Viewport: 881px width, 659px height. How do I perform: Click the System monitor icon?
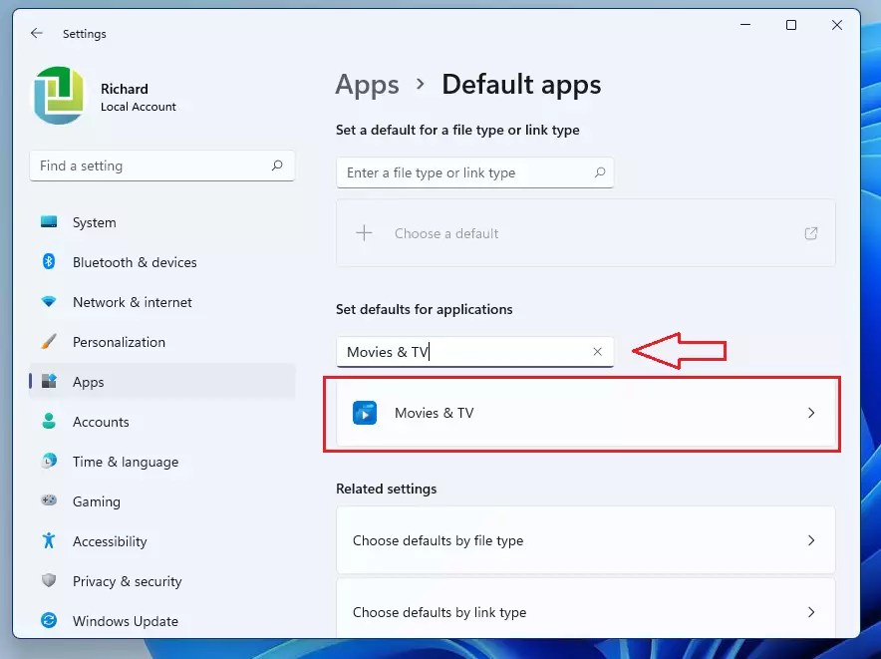click(x=49, y=221)
